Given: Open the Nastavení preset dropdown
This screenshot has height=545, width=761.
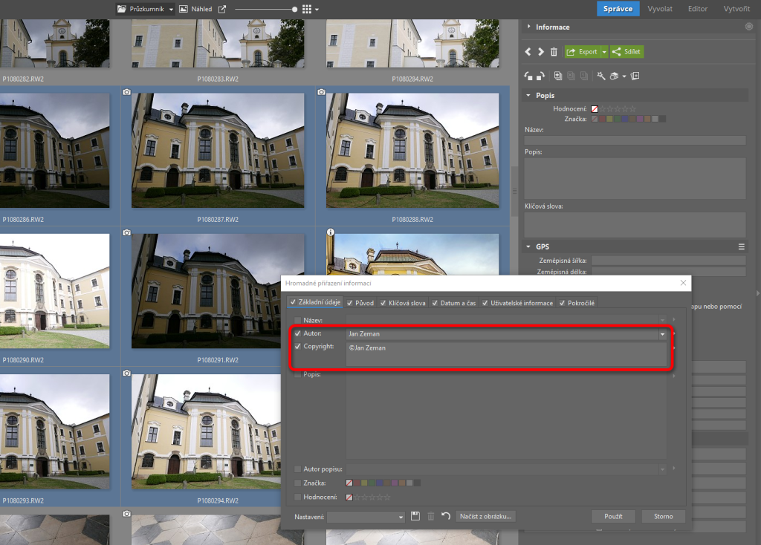Looking at the screenshot, I should (401, 517).
